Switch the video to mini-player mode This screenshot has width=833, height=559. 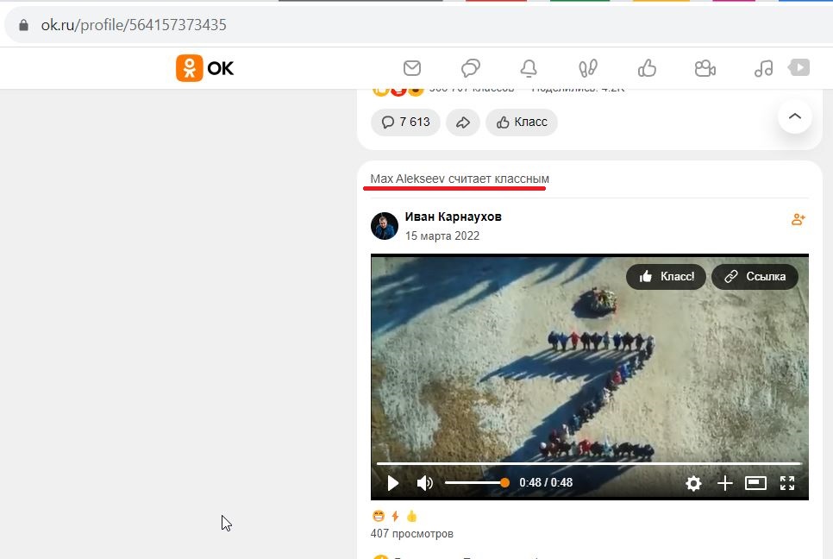point(755,483)
